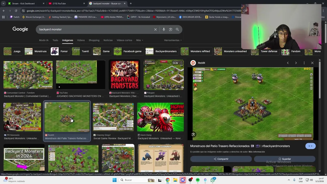327x184 pixels.
Task: Open the tab search dropdown arrow
Action: pos(3,4)
